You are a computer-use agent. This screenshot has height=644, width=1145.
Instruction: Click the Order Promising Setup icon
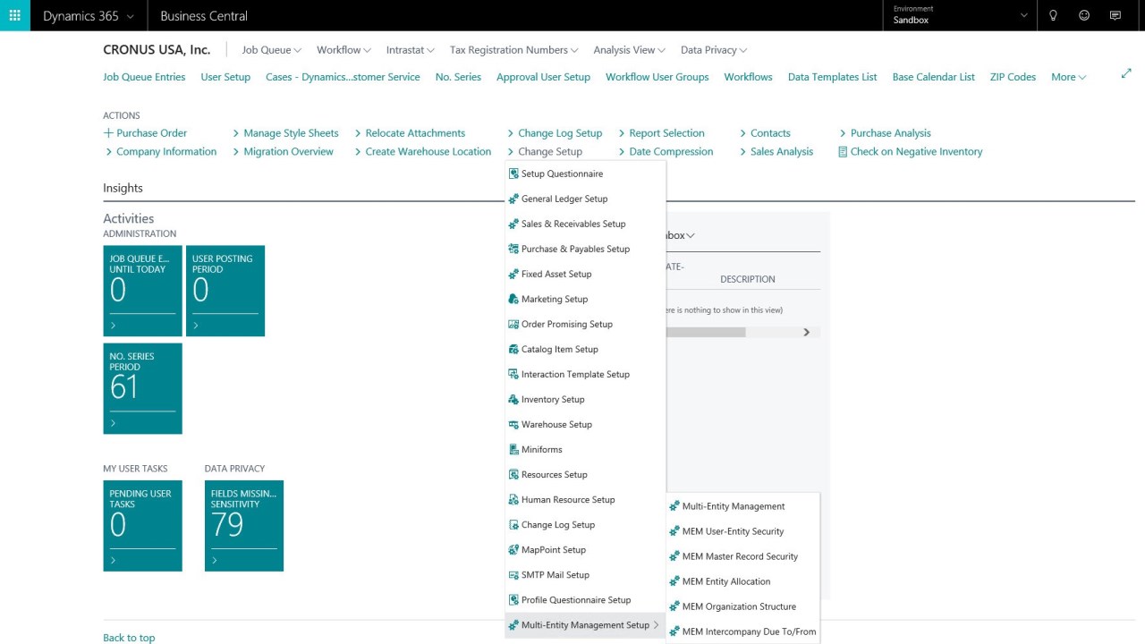coord(513,324)
